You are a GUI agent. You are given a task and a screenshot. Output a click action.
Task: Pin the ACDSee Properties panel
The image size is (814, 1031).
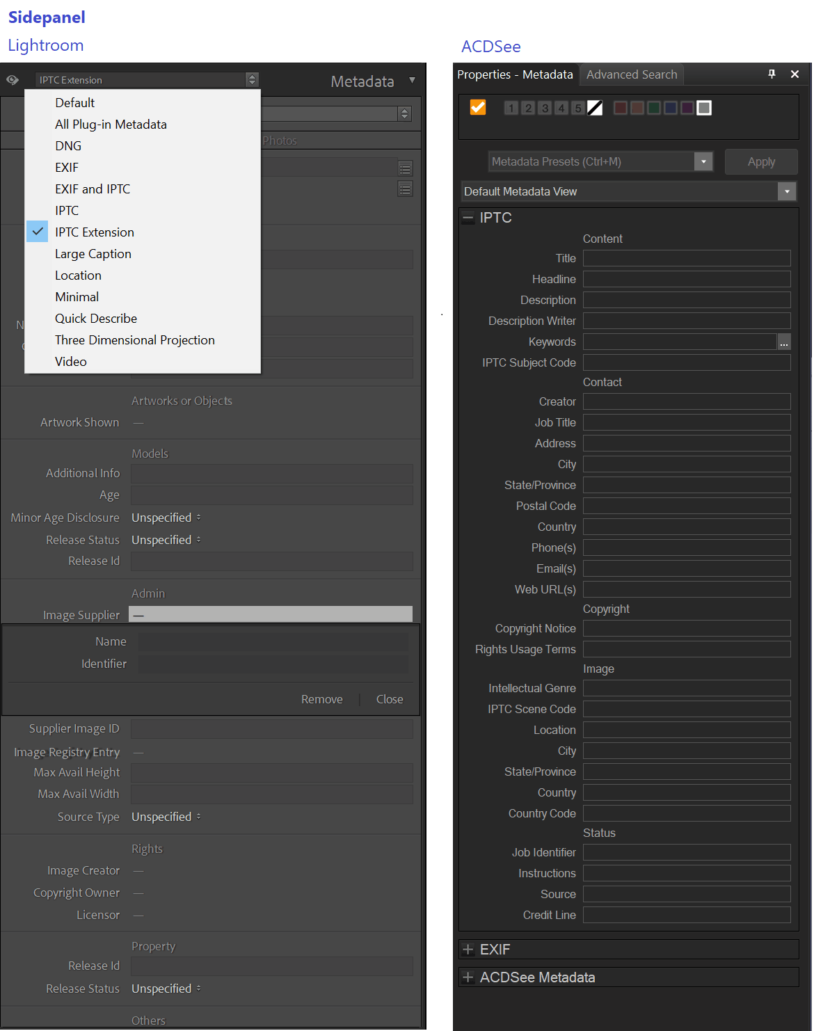coord(772,74)
